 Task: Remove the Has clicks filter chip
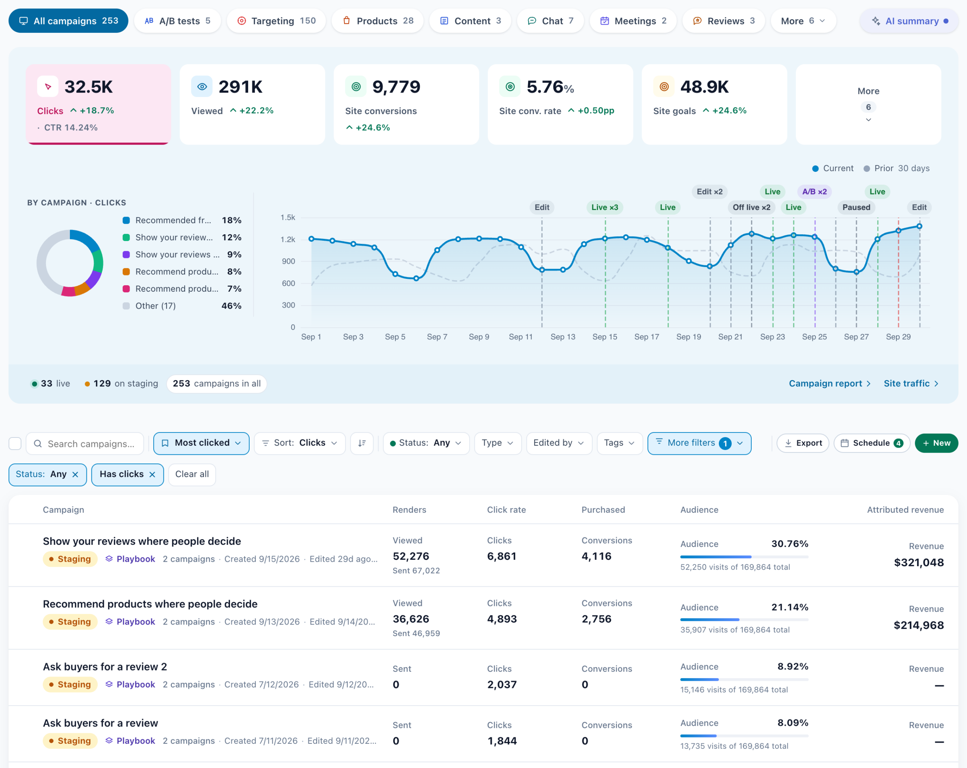coord(153,474)
